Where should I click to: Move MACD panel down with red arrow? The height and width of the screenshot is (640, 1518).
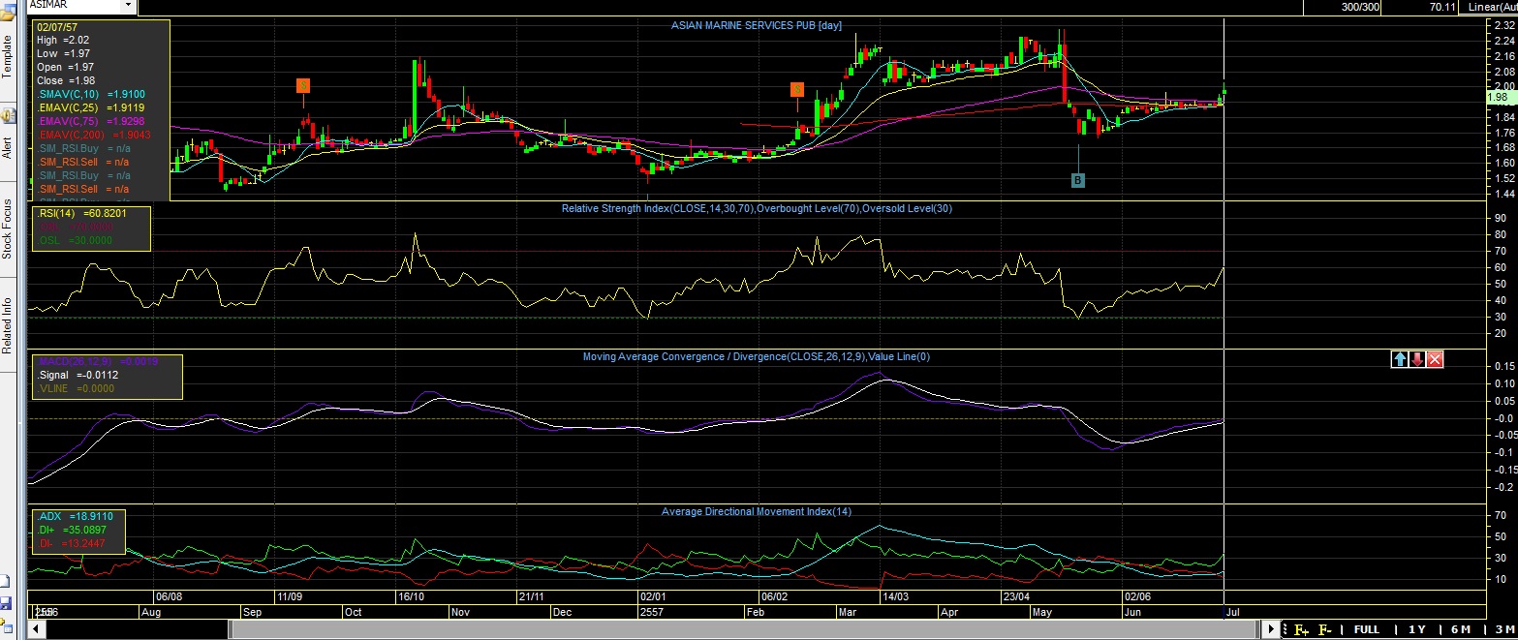[x=1417, y=359]
